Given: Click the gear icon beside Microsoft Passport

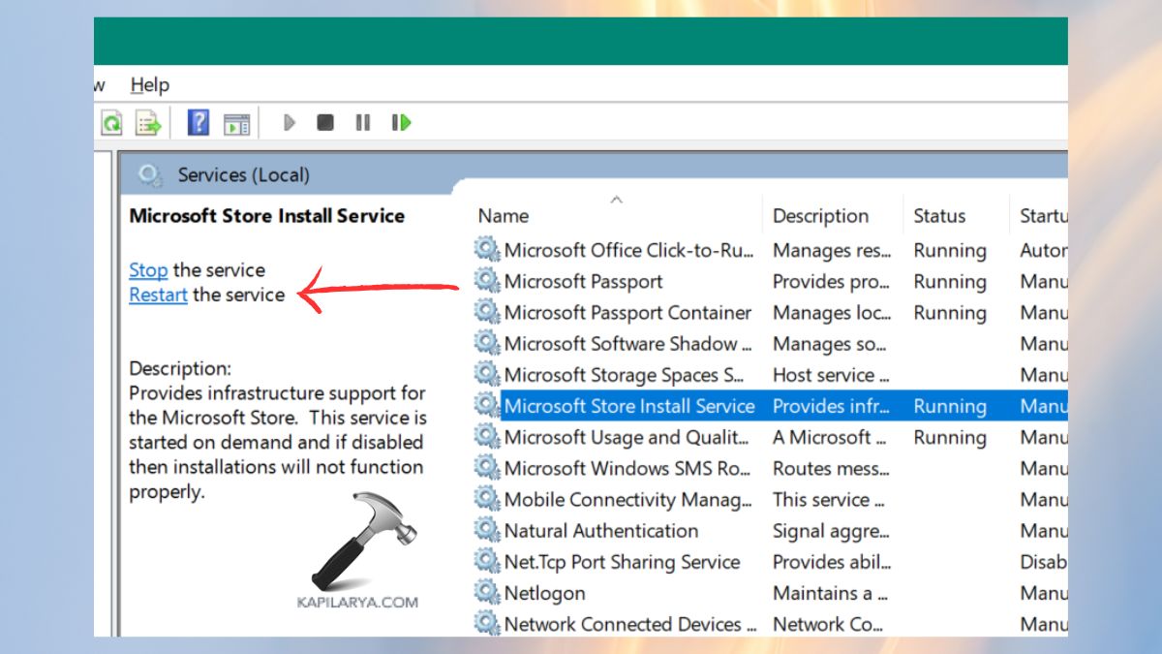Looking at the screenshot, I should coord(485,281).
